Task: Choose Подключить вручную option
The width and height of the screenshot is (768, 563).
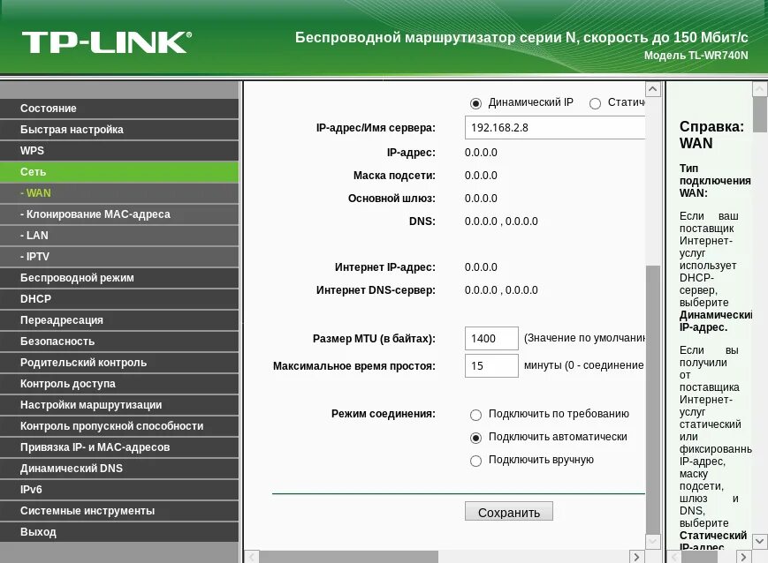Action: click(475, 461)
